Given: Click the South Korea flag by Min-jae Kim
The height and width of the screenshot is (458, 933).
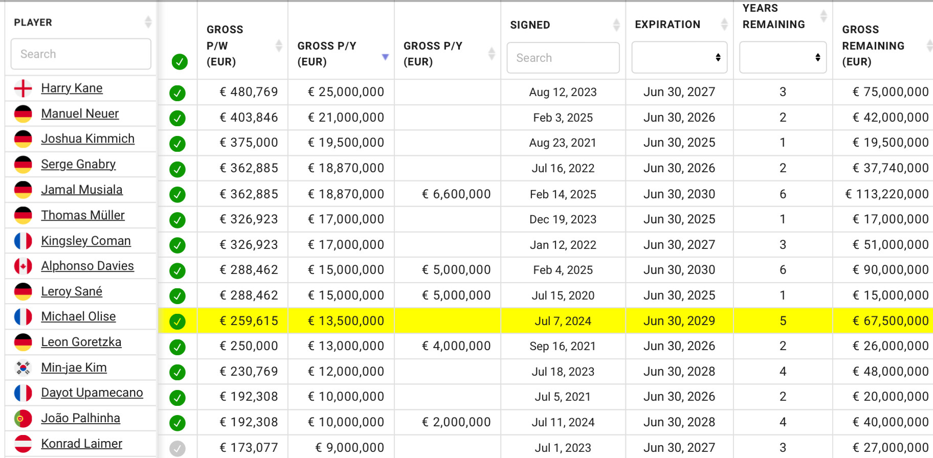Looking at the screenshot, I should [x=23, y=368].
